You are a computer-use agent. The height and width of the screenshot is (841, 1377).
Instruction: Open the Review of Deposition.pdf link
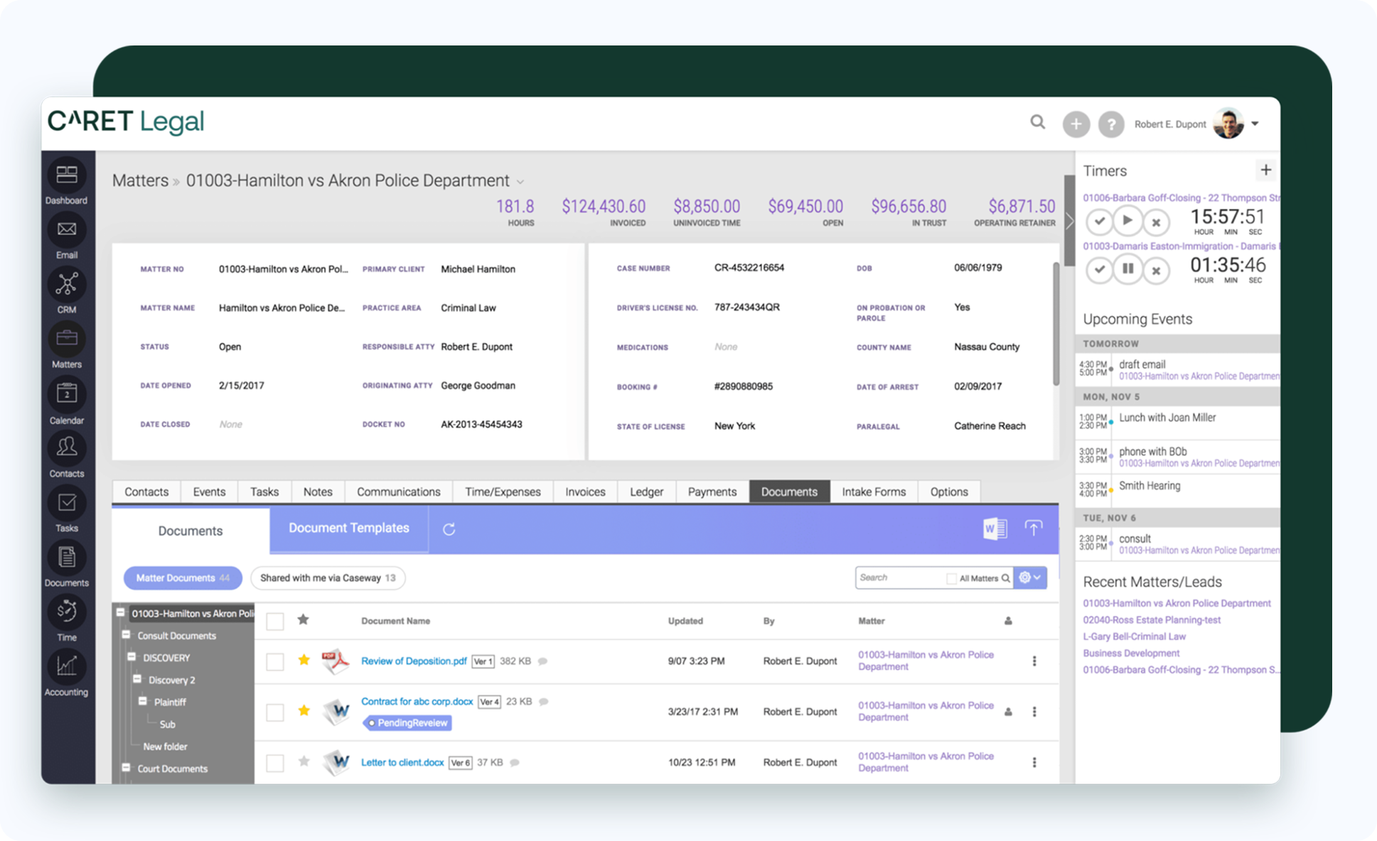click(x=414, y=661)
